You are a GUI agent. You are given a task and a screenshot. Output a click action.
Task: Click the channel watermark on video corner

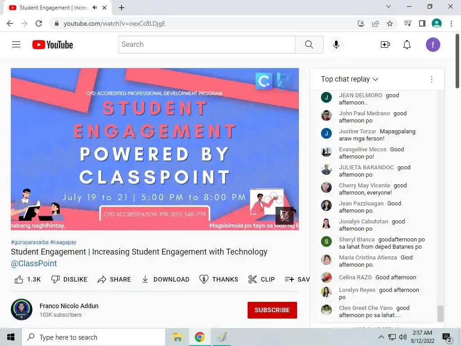285,215
